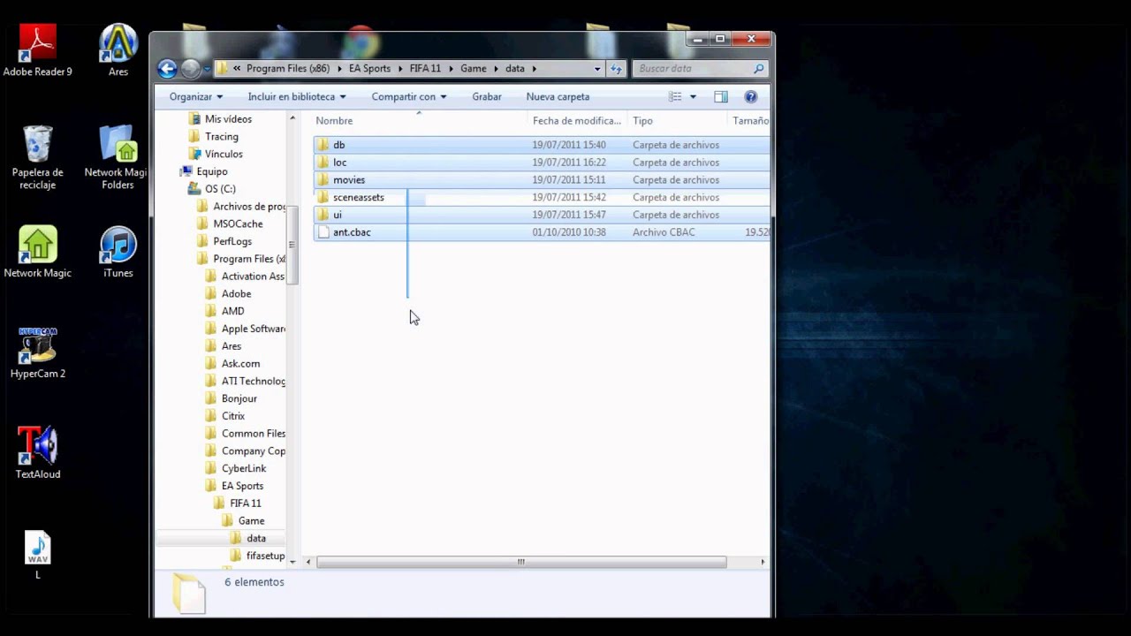The image size is (1131, 636).
Task: Select Common Files folder in tree
Action: [254, 434]
